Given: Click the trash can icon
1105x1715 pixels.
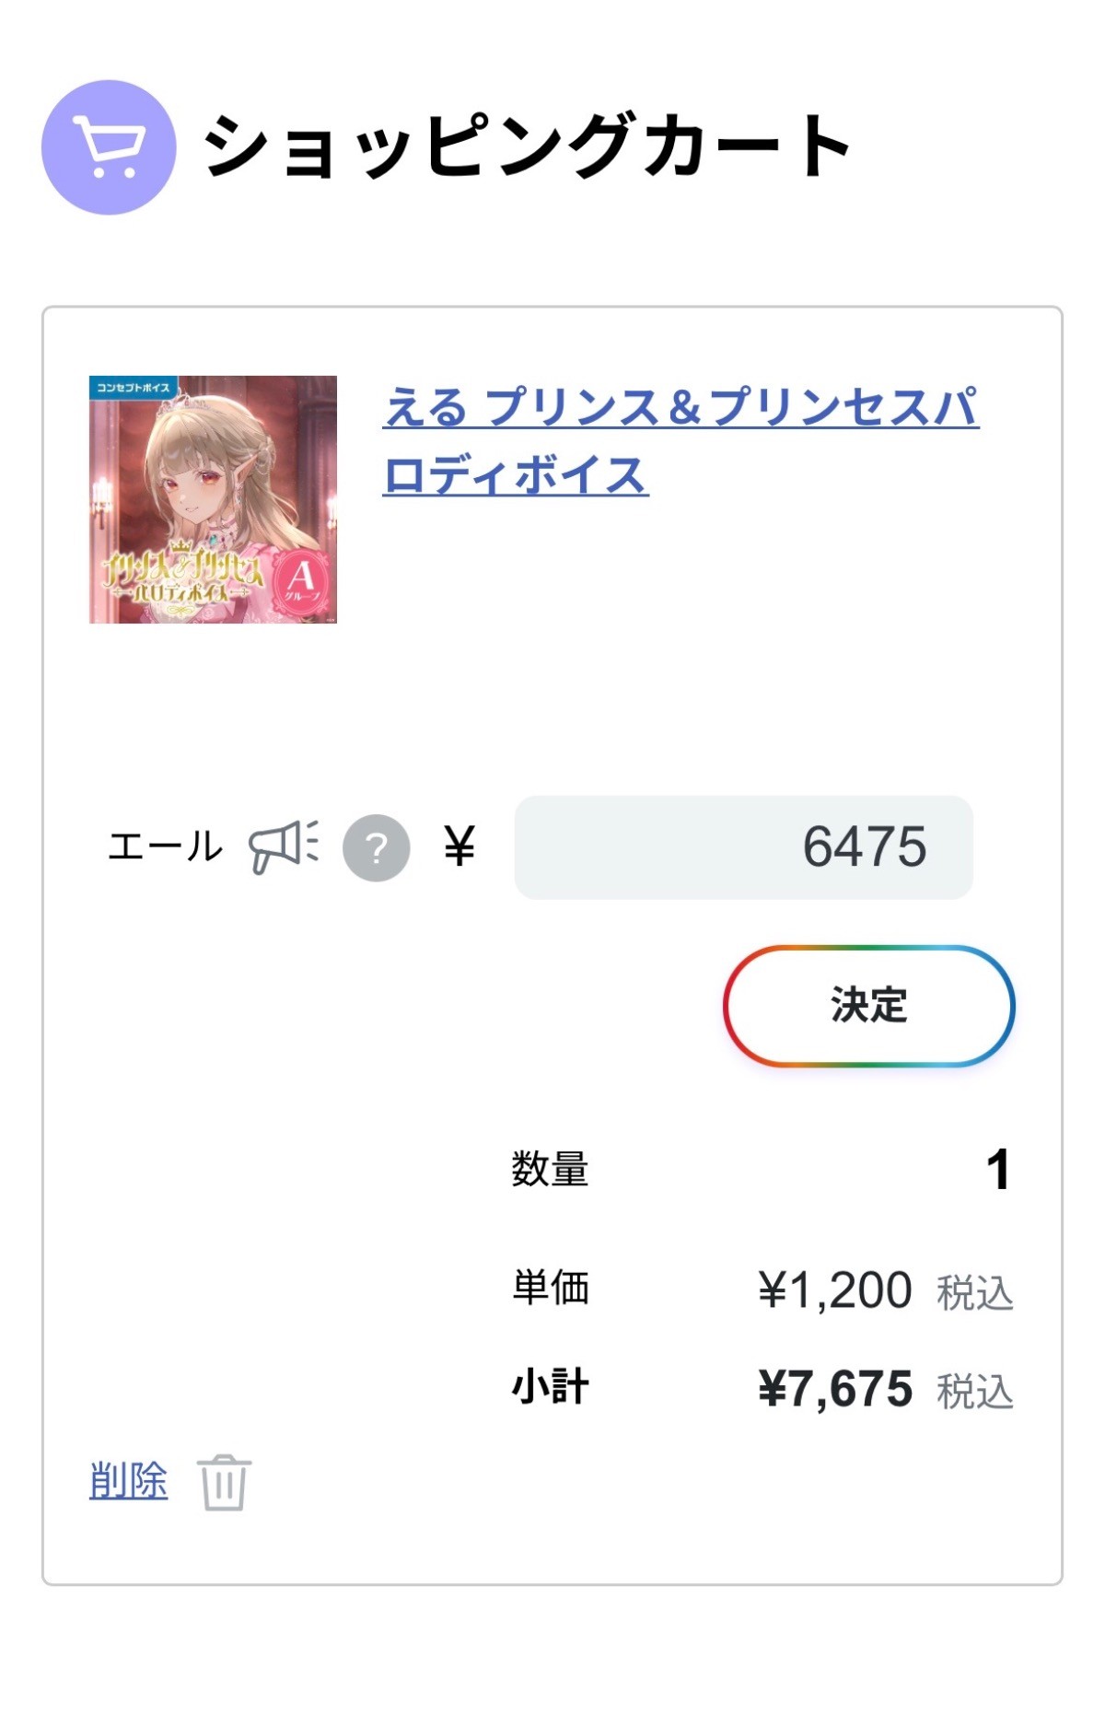Looking at the screenshot, I should tap(224, 1482).
